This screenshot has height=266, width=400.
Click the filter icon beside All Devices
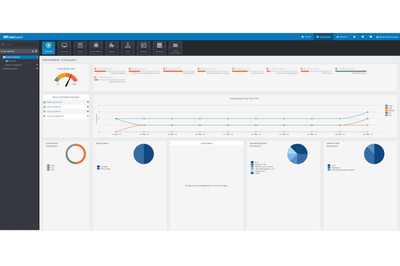pos(36,51)
